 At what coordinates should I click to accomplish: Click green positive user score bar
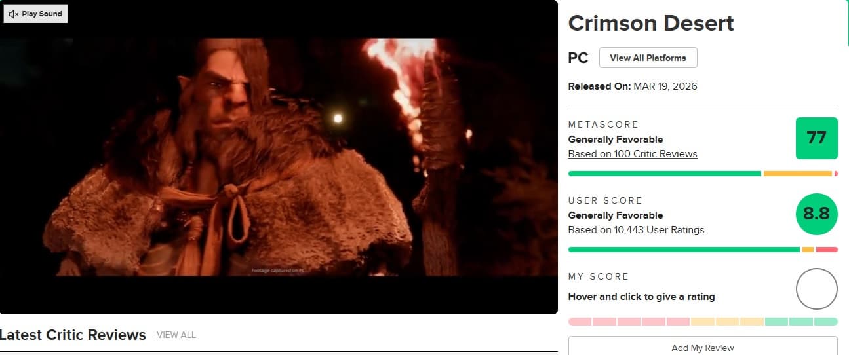(x=684, y=250)
